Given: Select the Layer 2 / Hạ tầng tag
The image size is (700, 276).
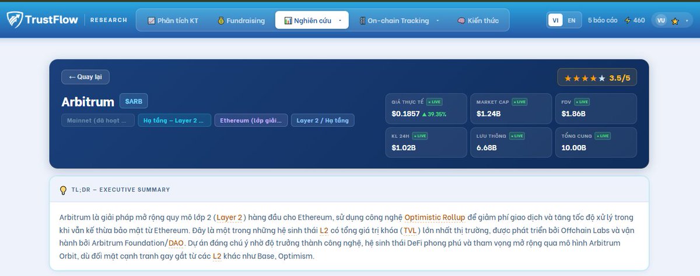Looking at the screenshot, I should [323, 121].
